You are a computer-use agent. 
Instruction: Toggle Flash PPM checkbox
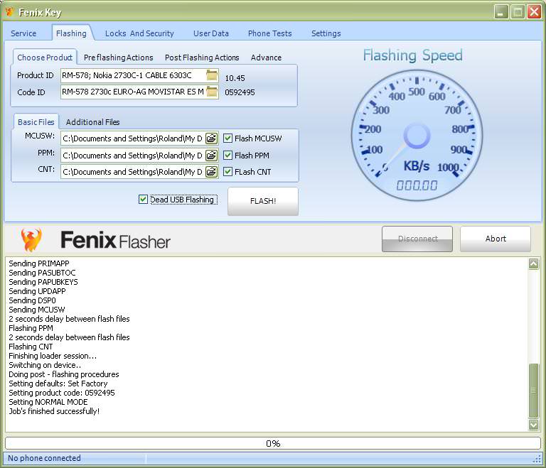tap(227, 156)
